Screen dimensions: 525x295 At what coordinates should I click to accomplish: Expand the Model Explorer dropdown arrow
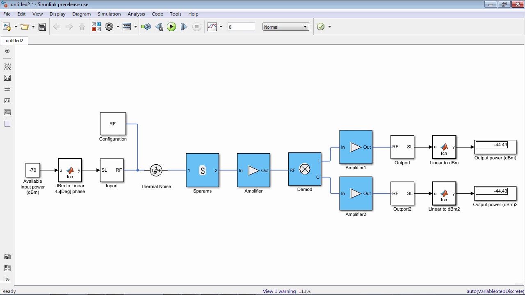(135, 27)
